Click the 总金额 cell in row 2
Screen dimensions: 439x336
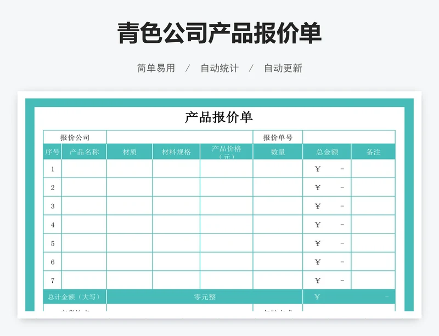327,187
